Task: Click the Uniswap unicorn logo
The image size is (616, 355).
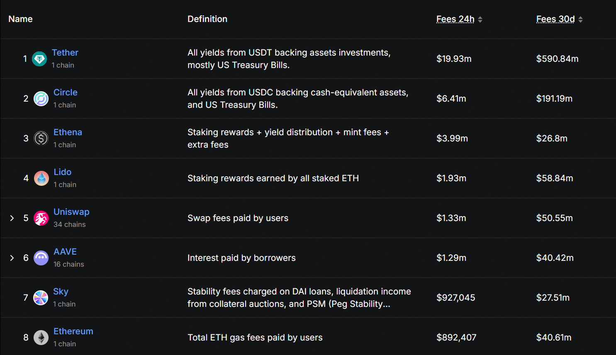Action: click(41, 218)
